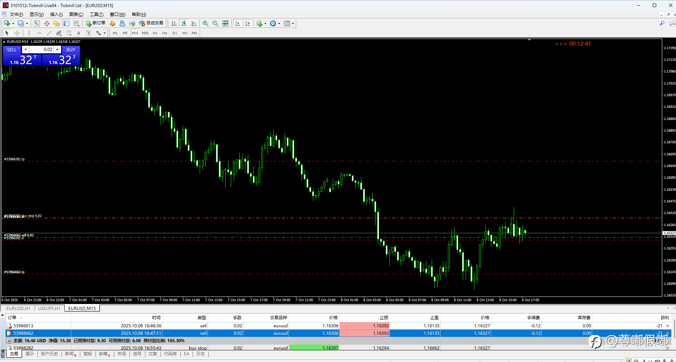Toggle 自动交易 auto trading

[151, 23]
